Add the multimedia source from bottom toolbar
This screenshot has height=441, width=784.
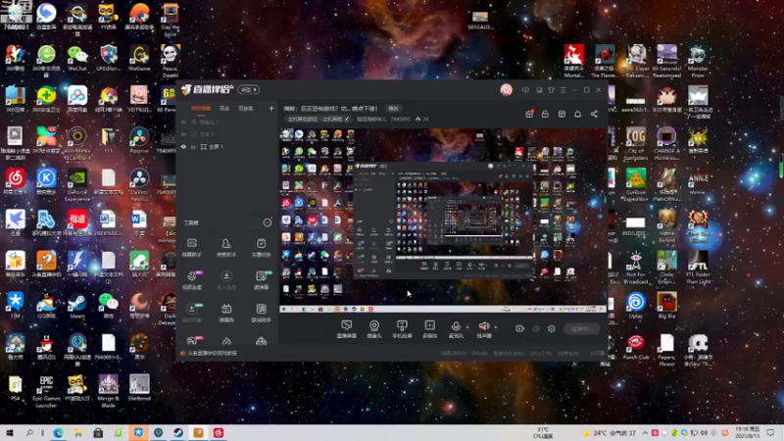point(429,329)
